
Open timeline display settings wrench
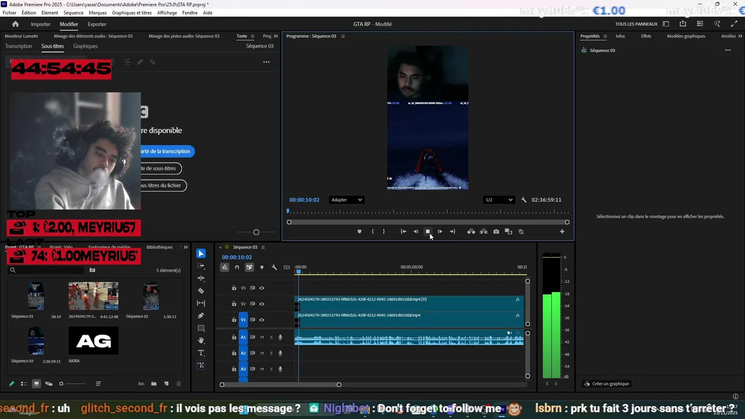(274, 268)
